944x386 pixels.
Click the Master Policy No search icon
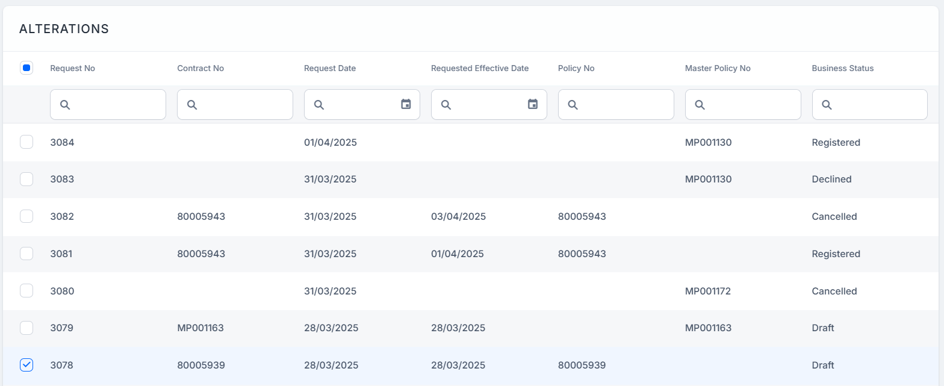[x=700, y=105]
